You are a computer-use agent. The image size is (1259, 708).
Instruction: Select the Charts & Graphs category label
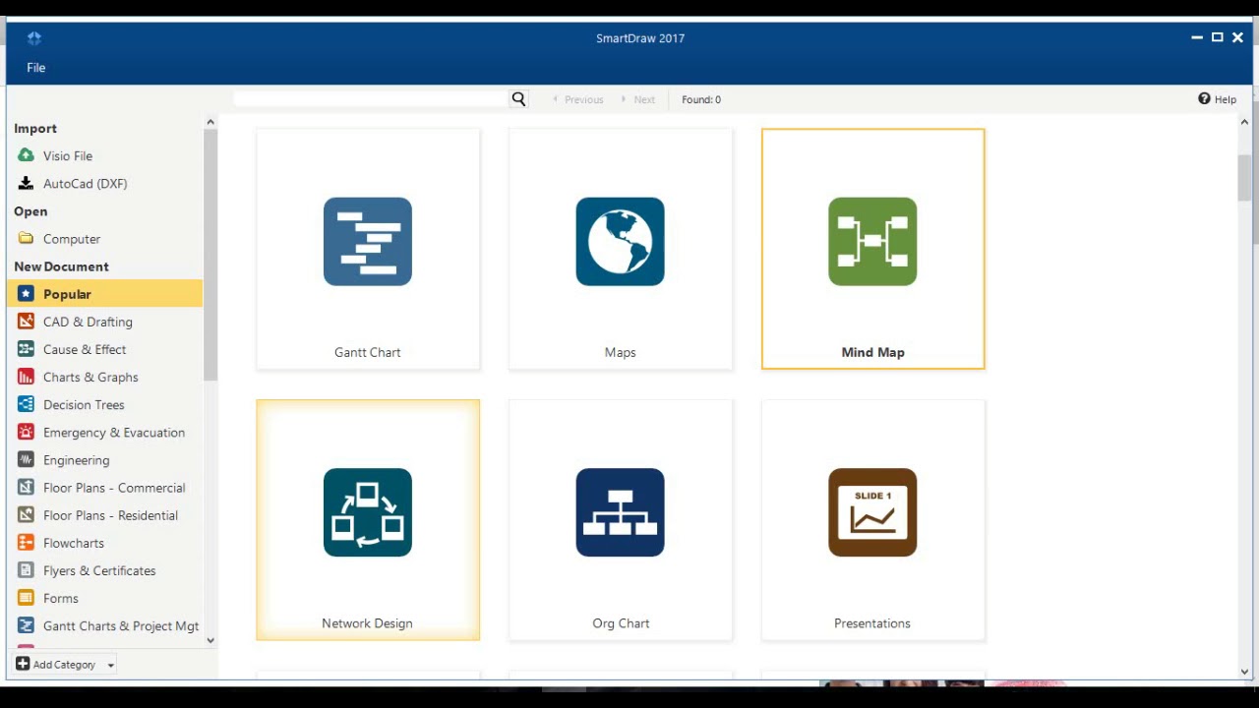point(90,378)
